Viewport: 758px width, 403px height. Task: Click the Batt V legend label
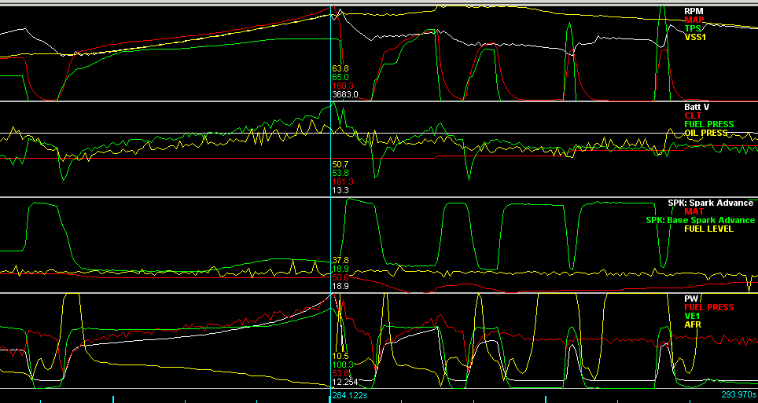coord(697,107)
